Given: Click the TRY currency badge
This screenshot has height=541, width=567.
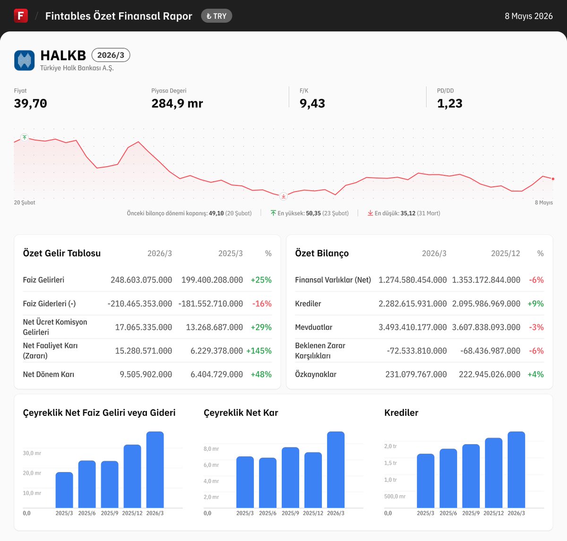Looking at the screenshot, I should [x=216, y=16].
